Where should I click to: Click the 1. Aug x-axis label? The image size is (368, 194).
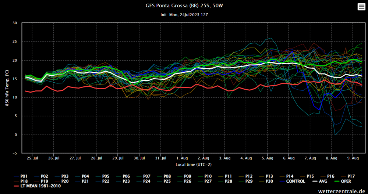click(x=182, y=158)
